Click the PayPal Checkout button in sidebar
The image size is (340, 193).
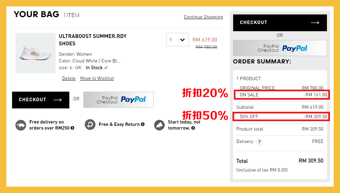(x=280, y=48)
